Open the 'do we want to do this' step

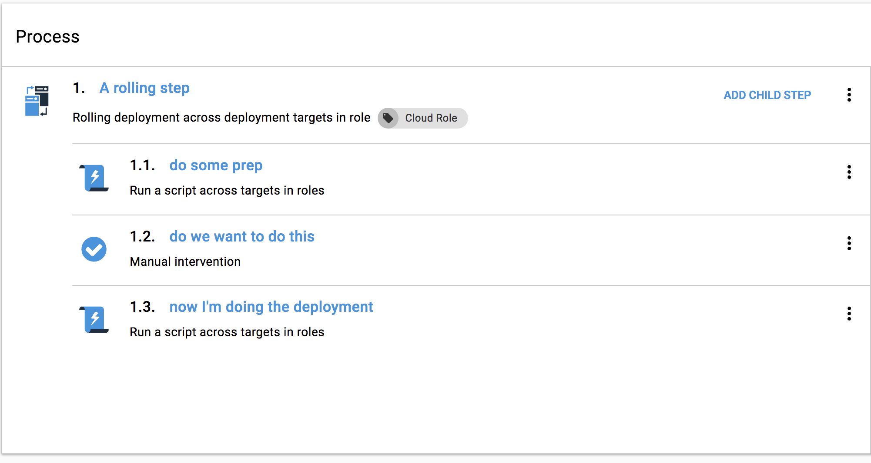tap(241, 236)
